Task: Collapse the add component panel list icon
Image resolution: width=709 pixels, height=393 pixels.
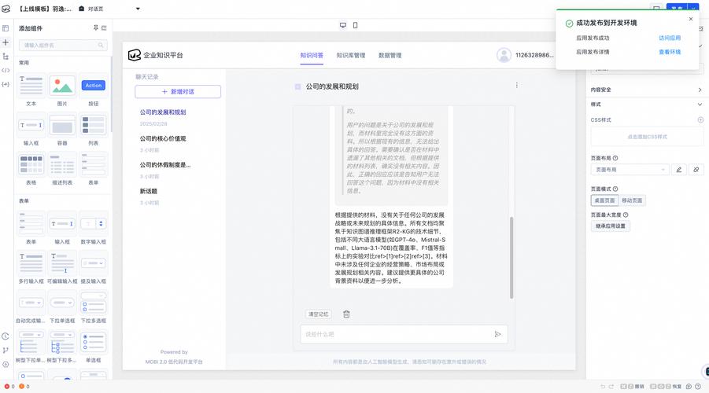Action: [104, 28]
